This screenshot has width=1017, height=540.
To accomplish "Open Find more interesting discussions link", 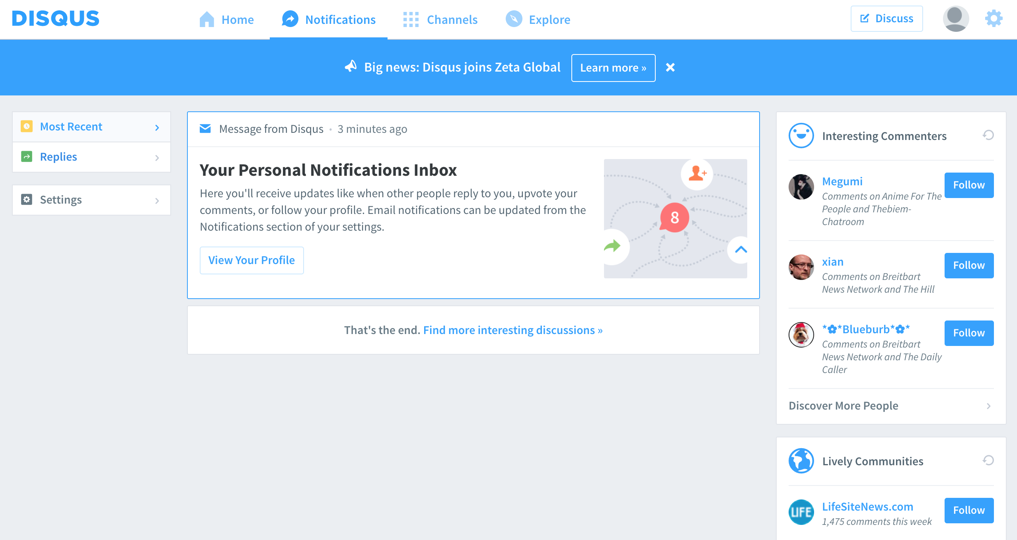I will tap(513, 330).
